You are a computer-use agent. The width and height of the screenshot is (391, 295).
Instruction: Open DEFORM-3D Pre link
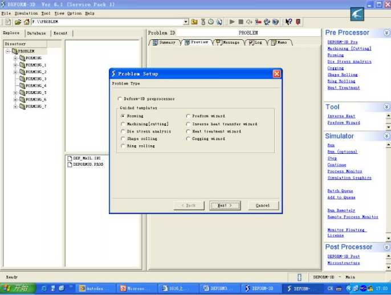pos(343,42)
